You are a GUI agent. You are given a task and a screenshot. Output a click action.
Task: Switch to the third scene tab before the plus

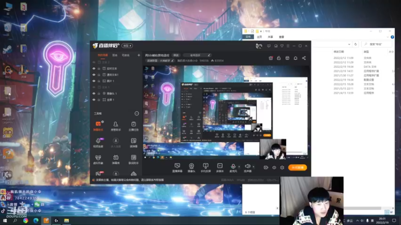tap(126, 55)
